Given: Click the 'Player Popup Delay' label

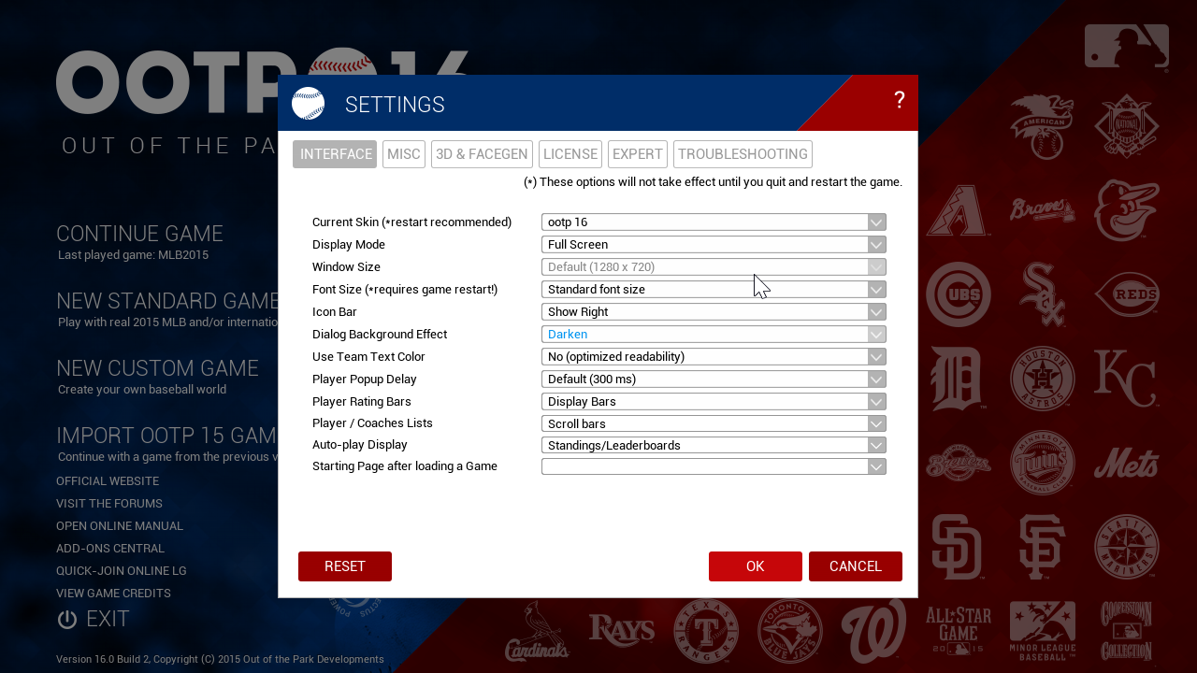Looking at the screenshot, I should 365,379.
